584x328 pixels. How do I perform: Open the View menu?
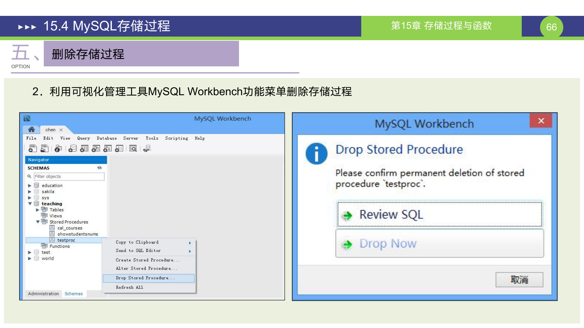pos(65,138)
